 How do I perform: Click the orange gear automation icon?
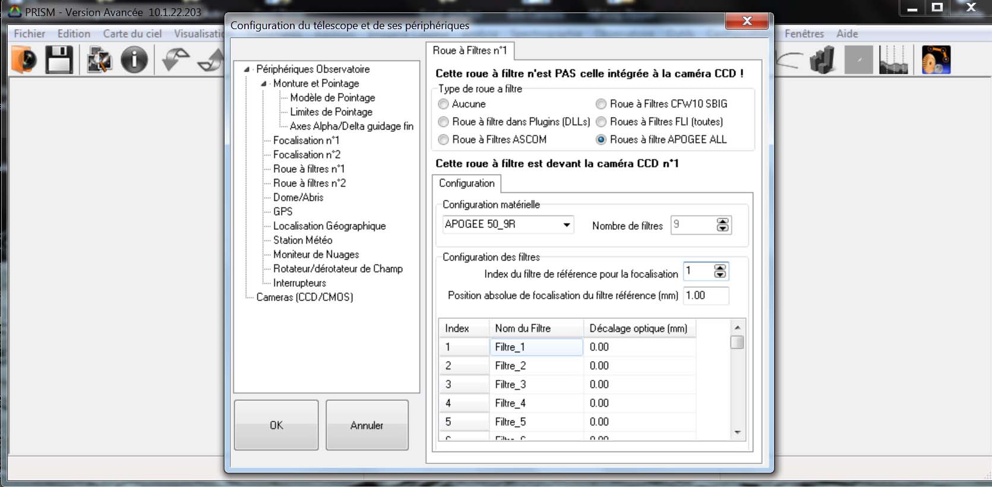click(936, 60)
